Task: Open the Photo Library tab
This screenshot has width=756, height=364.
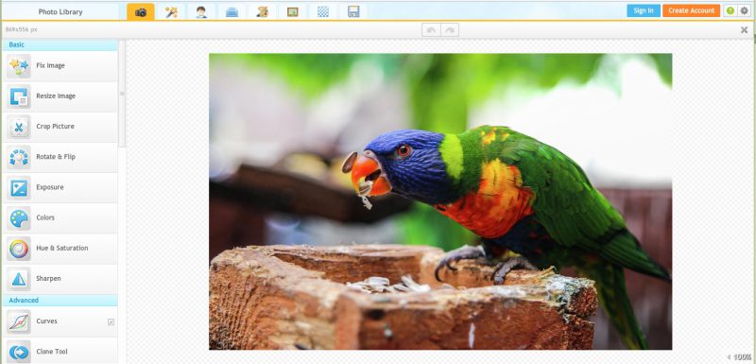Action: 60,12
